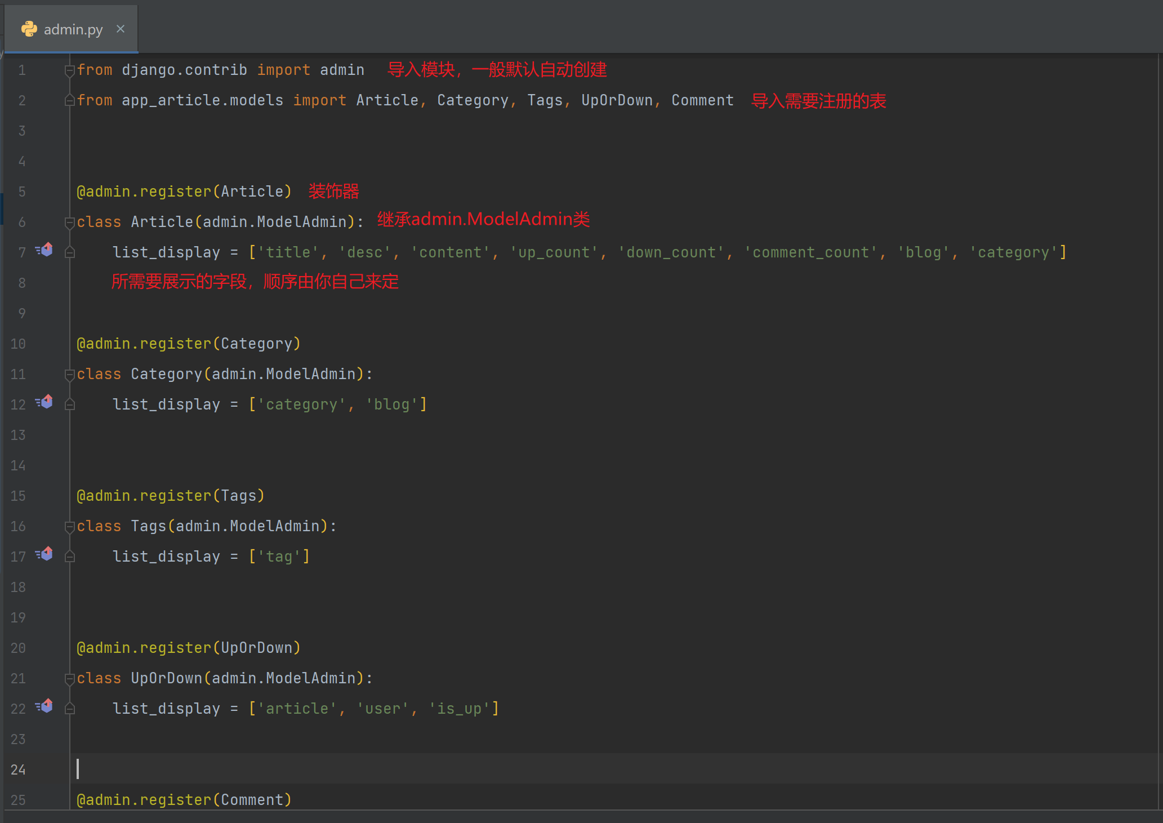
Task: Click the 'user' string on line 22
Action: 383,709
